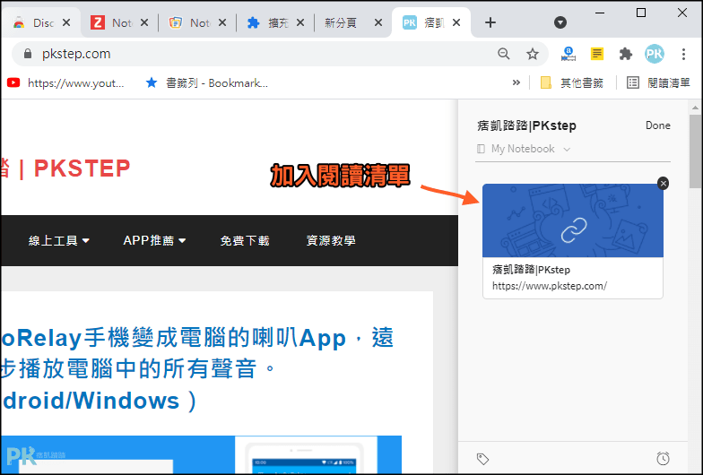The image size is (703, 475).
Task: Set a reminder with the alarm clock icon
Action: tap(664, 459)
